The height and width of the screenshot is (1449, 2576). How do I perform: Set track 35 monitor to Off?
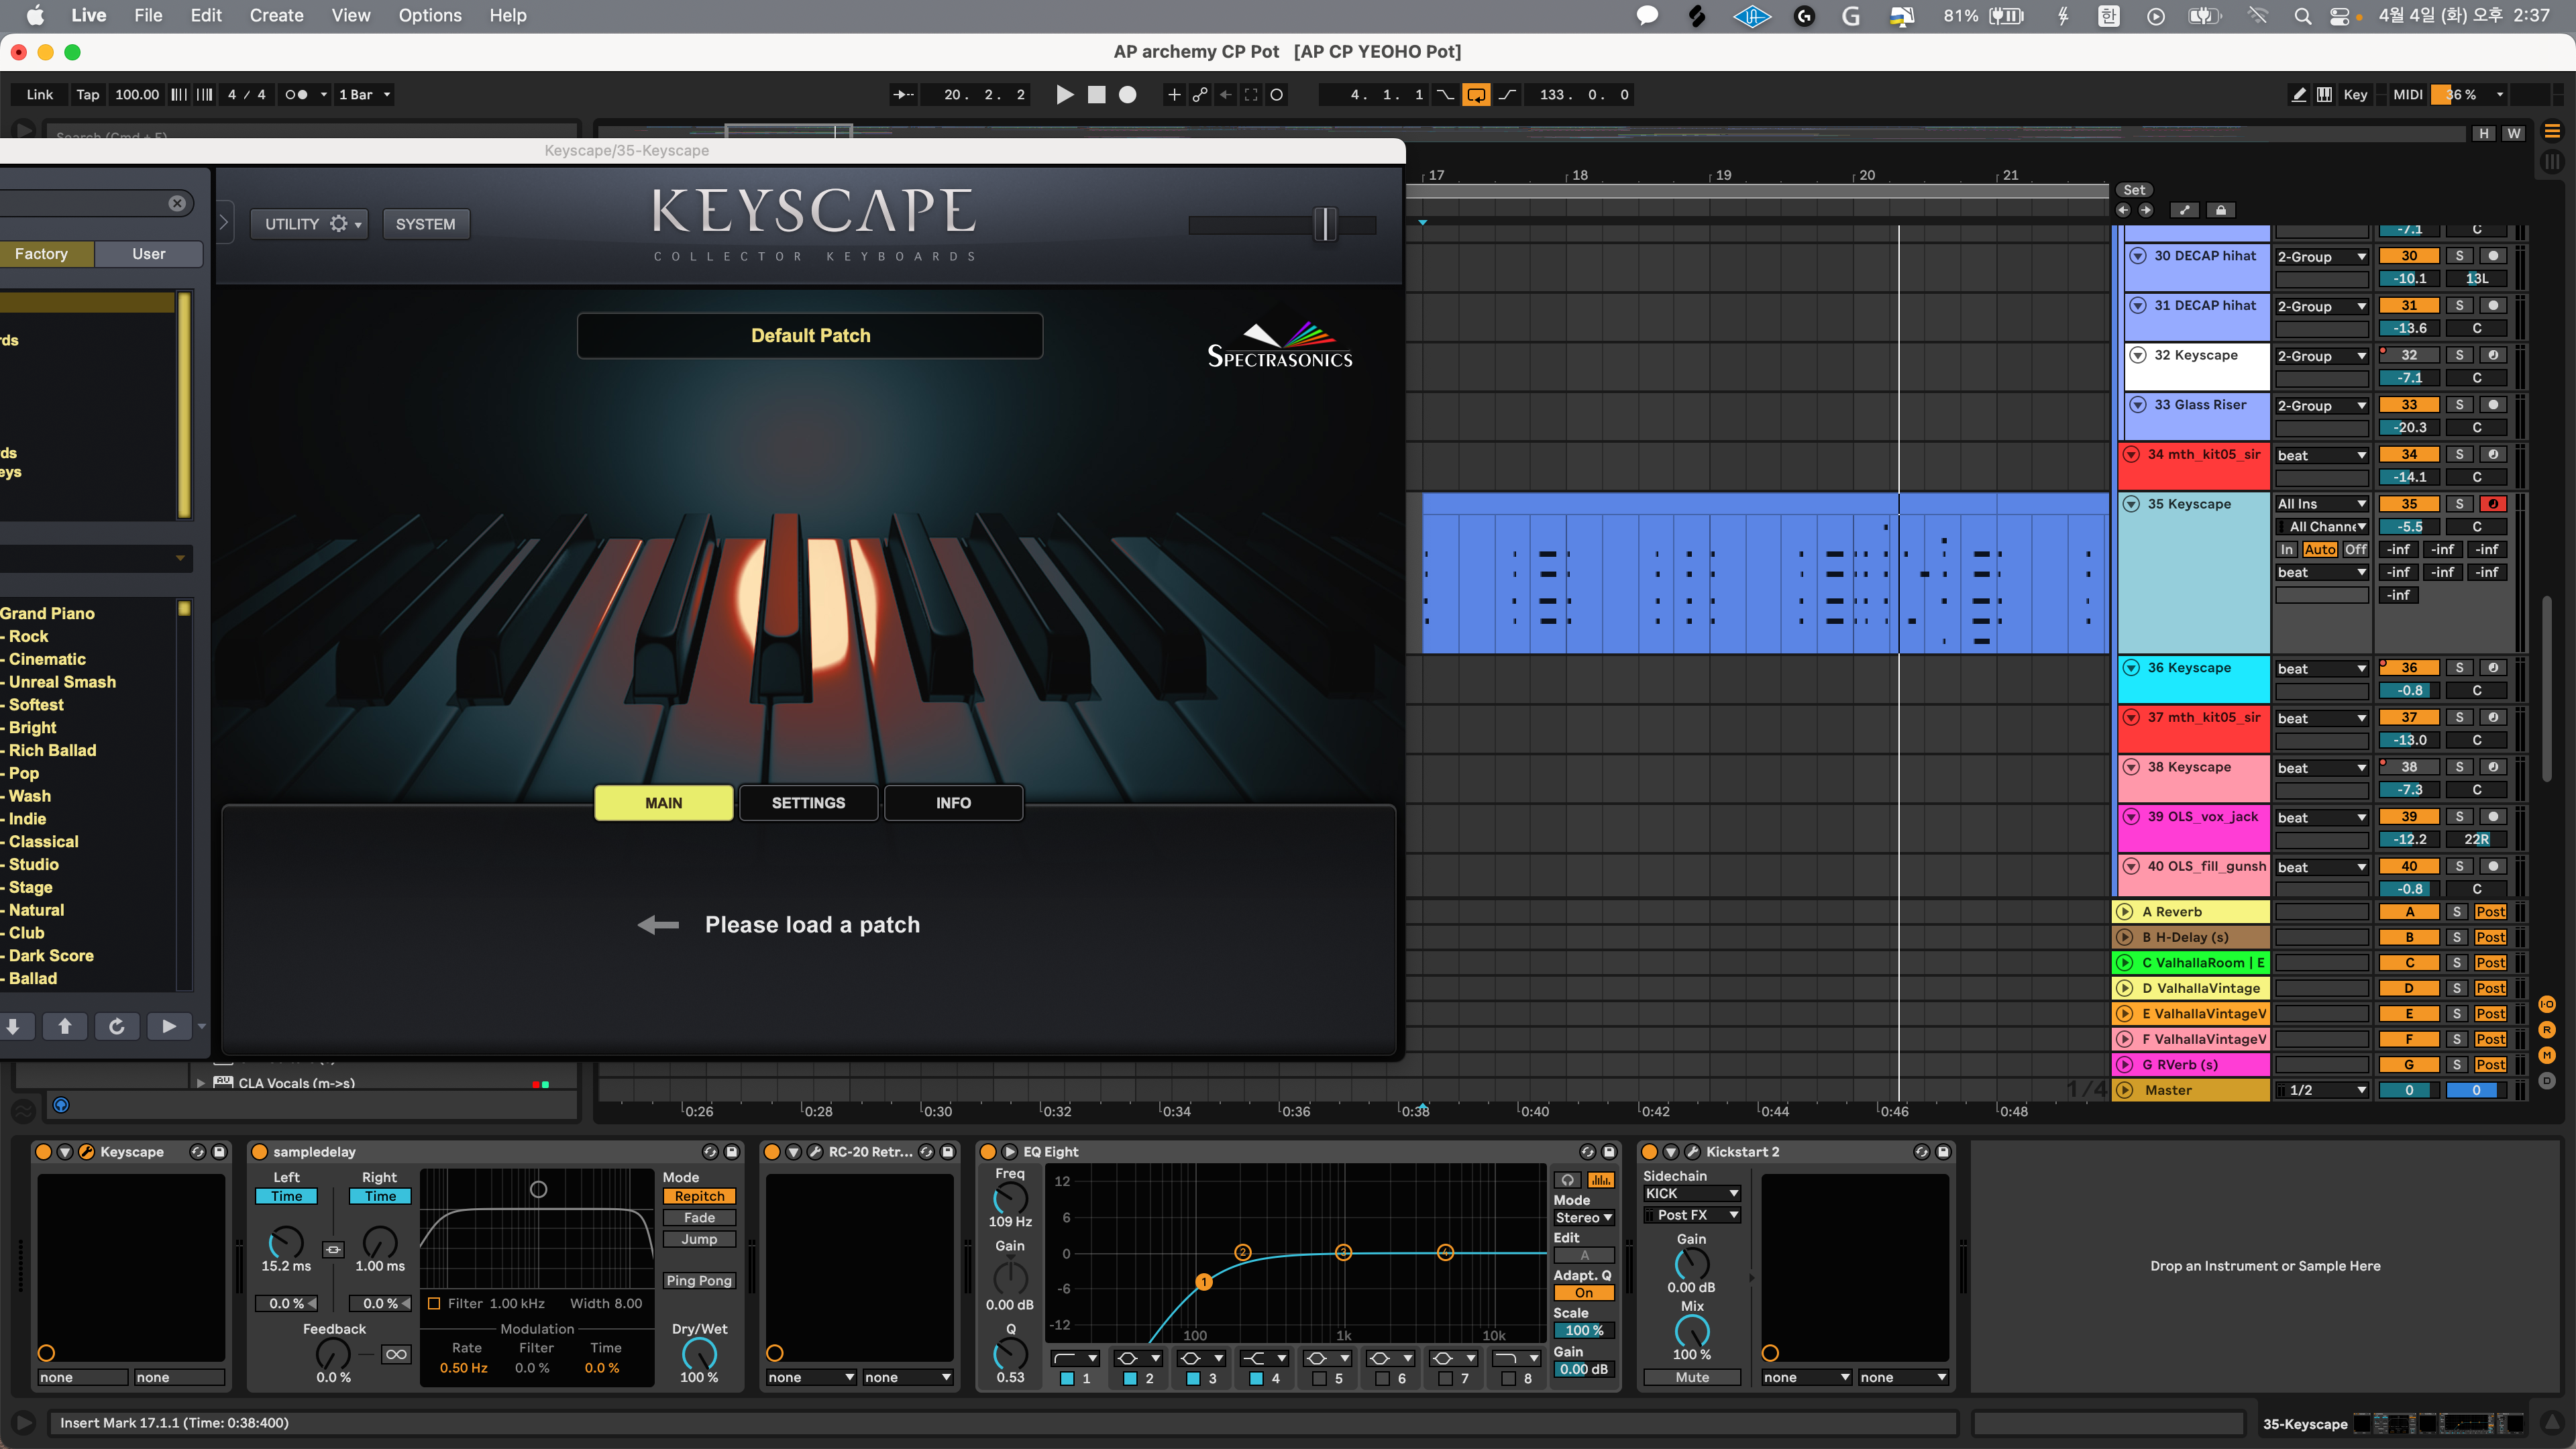[2355, 550]
